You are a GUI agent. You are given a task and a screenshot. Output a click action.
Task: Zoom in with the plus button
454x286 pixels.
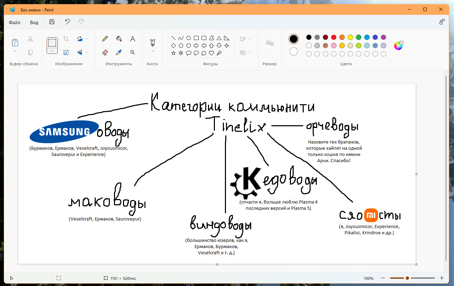point(442,278)
